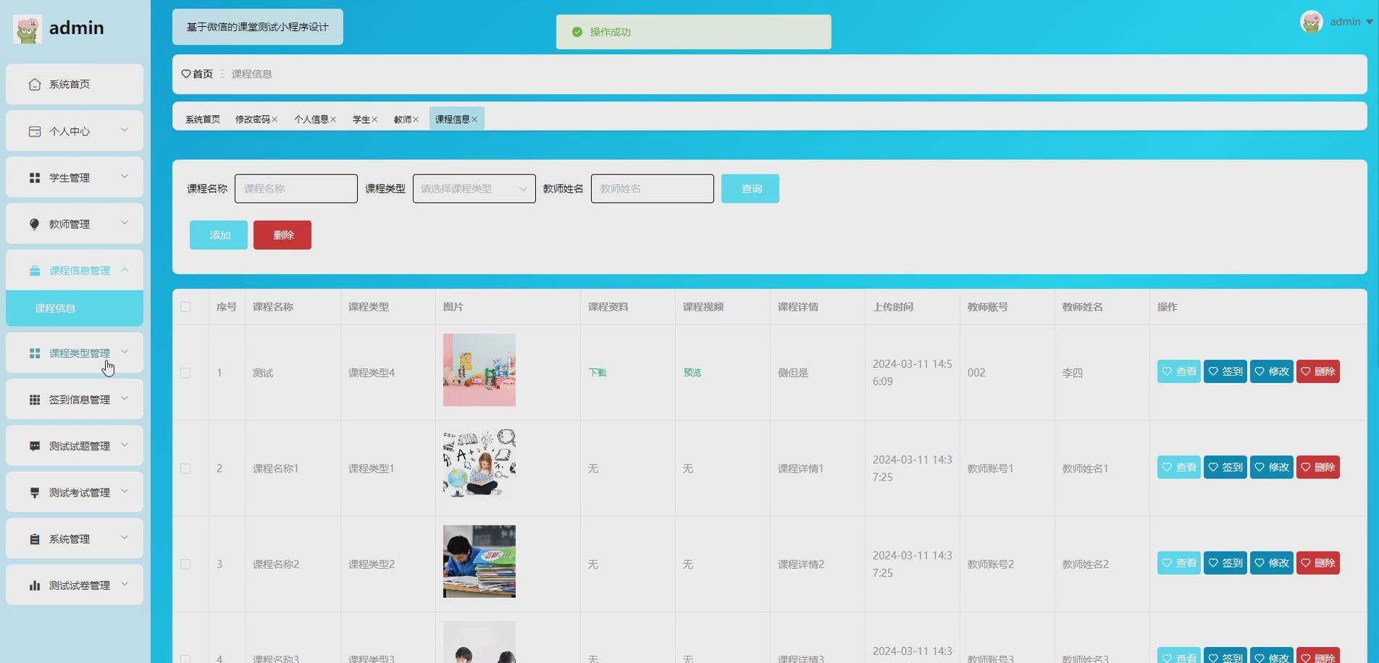The width and height of the screenshot is (1379, 663).
Task: Click 签到 for the 课程名称2 row
Action: (1225, 562)
